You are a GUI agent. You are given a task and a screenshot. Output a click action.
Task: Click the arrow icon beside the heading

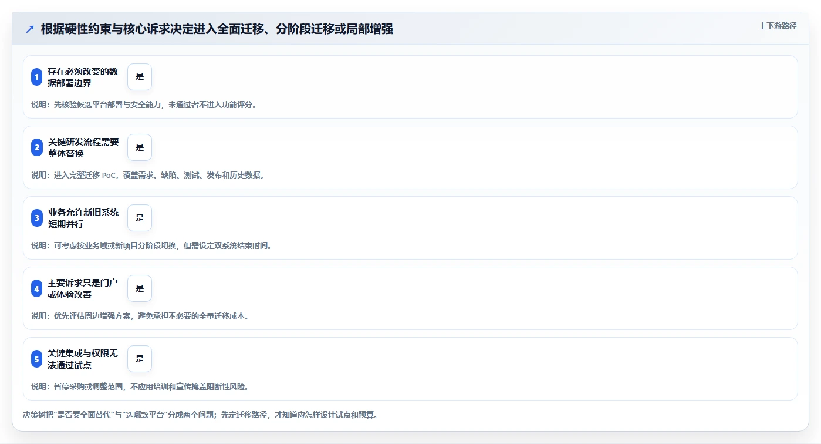point(30,29)
